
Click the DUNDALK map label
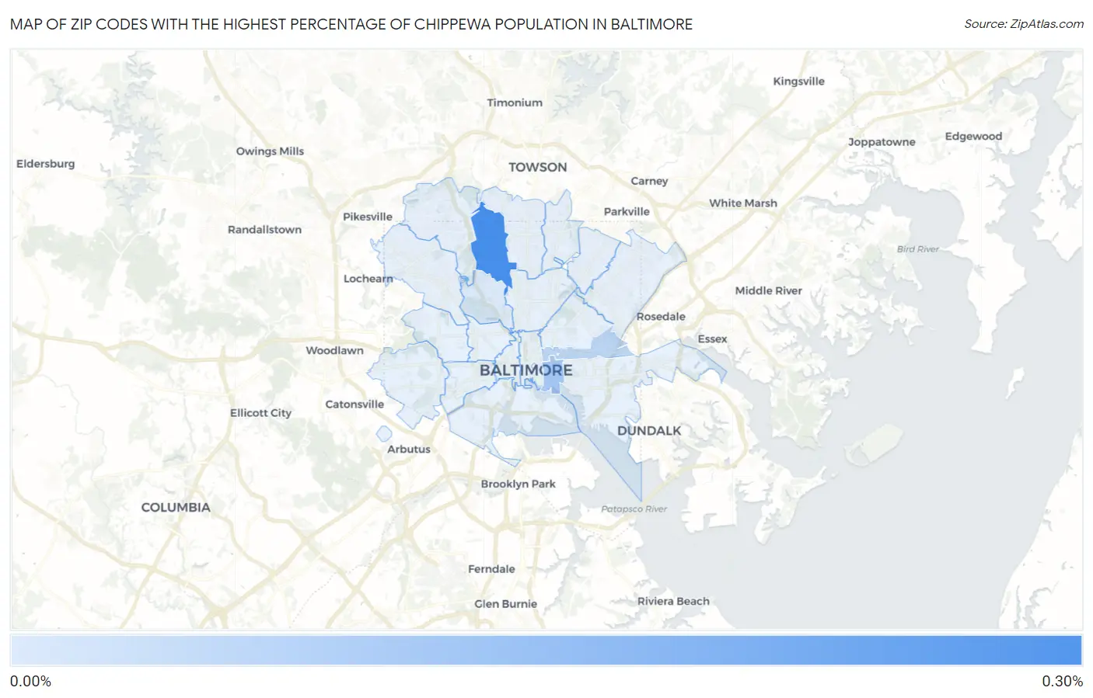click(649, 430)
